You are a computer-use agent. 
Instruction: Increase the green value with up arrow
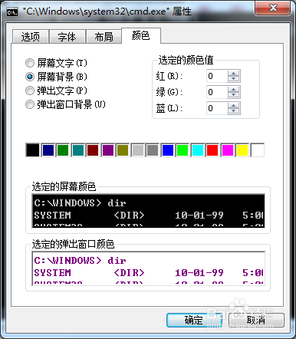pos(233,89)
